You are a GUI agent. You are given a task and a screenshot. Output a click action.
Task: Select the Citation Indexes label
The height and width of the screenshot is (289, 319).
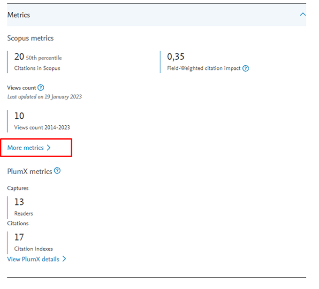(34, 249)
